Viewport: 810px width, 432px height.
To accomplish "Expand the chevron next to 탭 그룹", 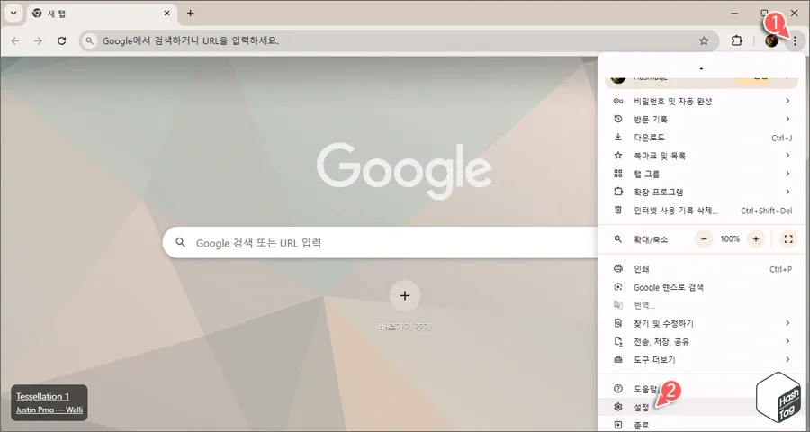I will pos(787,174).
